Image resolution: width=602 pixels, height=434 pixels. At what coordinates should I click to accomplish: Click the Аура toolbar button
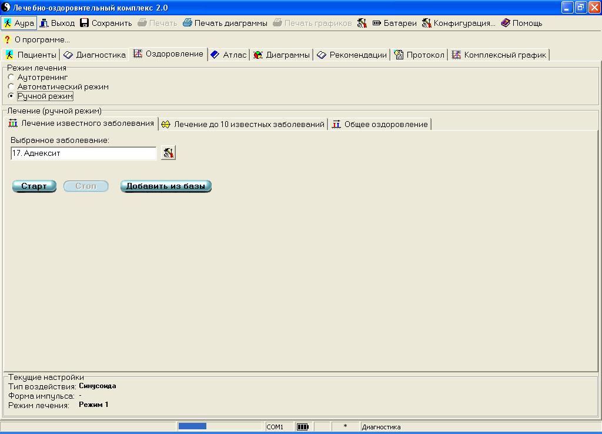19,24
